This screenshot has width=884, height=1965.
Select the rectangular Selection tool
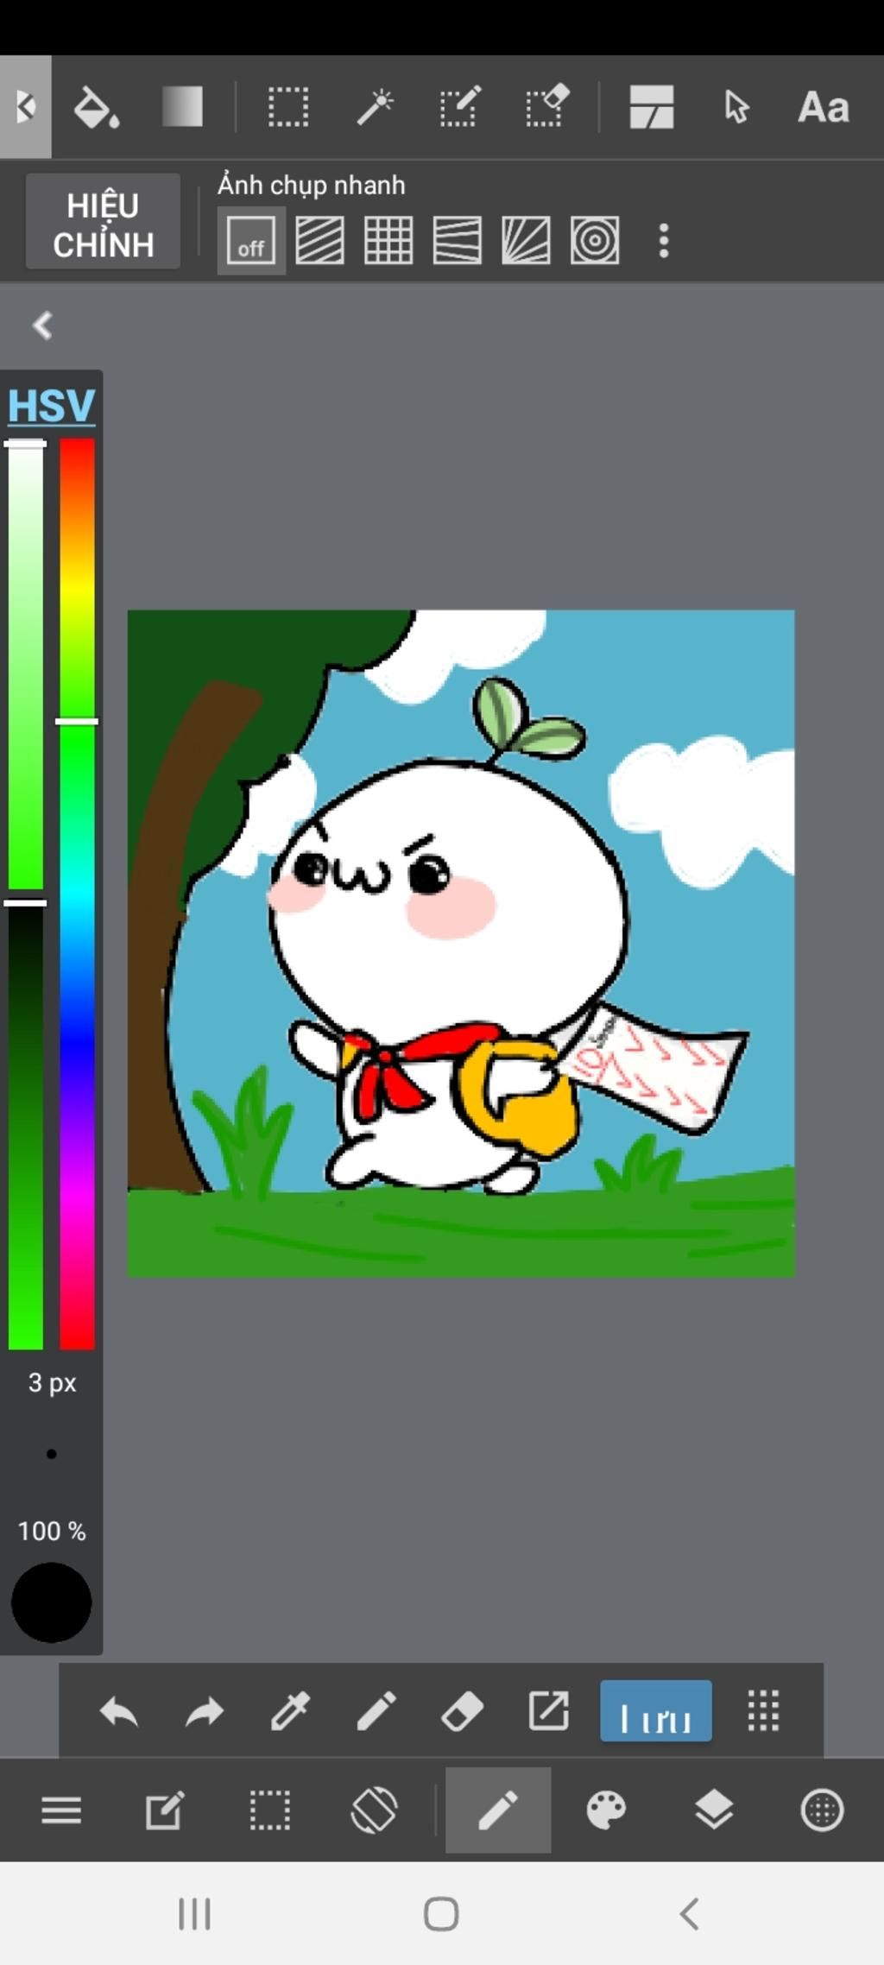[x=287, y=107]
